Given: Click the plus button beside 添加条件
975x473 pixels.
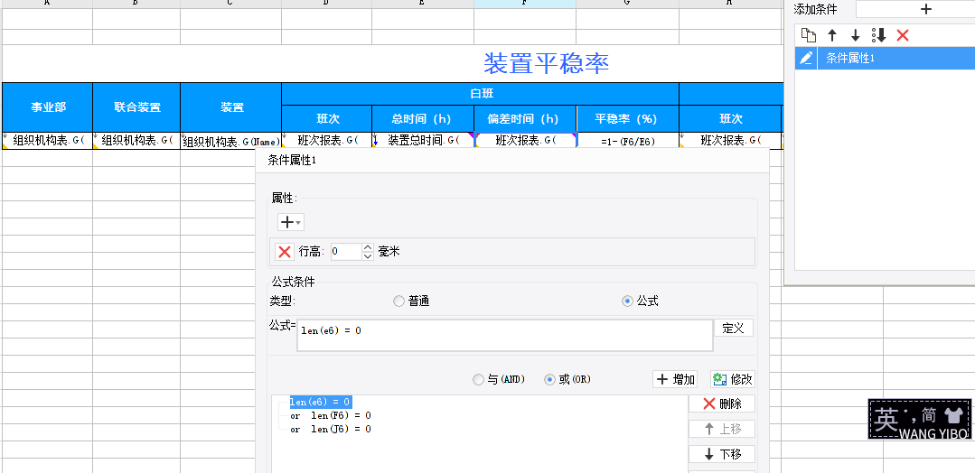Looking at the screenshot, I should point(926,9).
